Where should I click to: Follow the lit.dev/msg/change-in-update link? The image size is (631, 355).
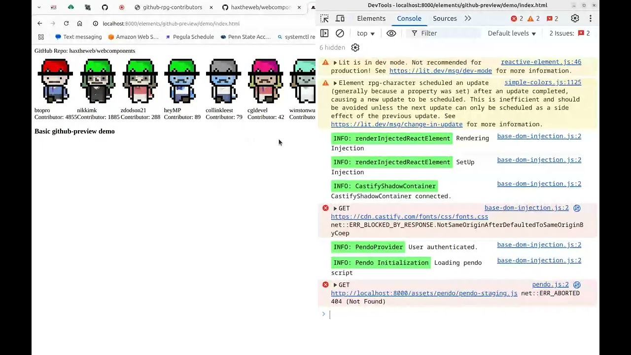[x=397, y=124]
